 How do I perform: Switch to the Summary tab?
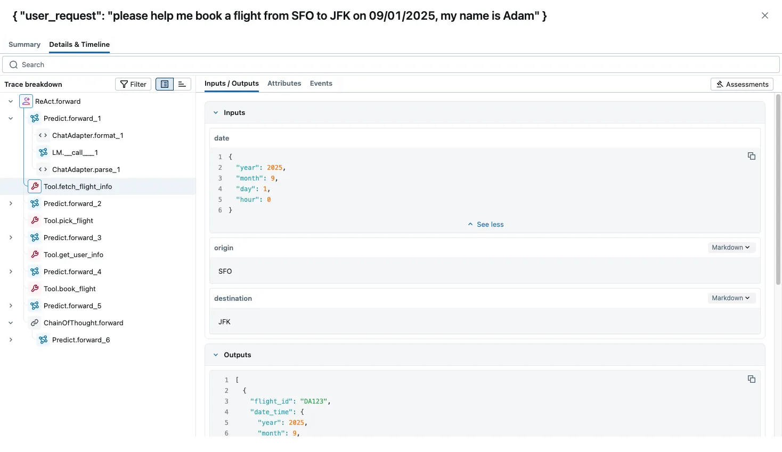pos(25,45)
